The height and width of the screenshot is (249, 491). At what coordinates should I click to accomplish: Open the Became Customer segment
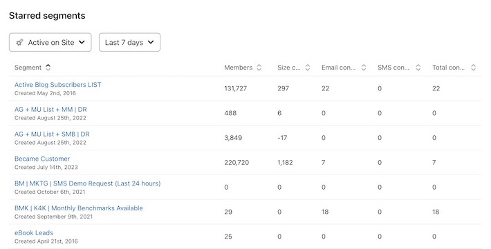(x=42, y=159)
